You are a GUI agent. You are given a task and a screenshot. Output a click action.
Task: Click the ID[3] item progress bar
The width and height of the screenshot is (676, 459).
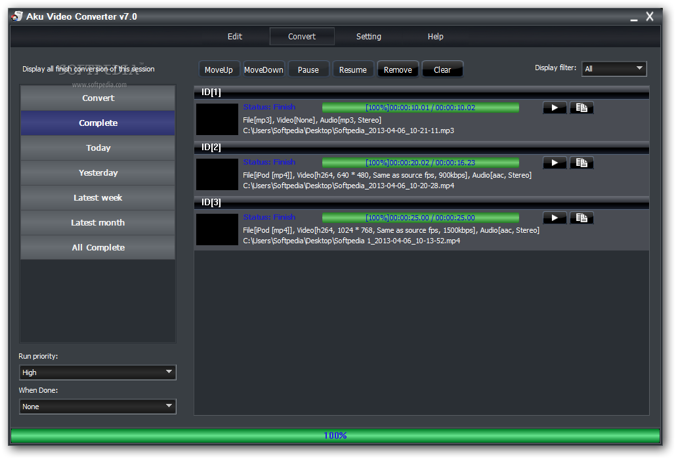[420, 218]
